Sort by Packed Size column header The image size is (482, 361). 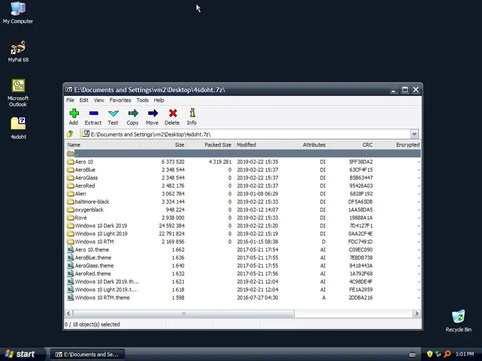tap(210, 145)
